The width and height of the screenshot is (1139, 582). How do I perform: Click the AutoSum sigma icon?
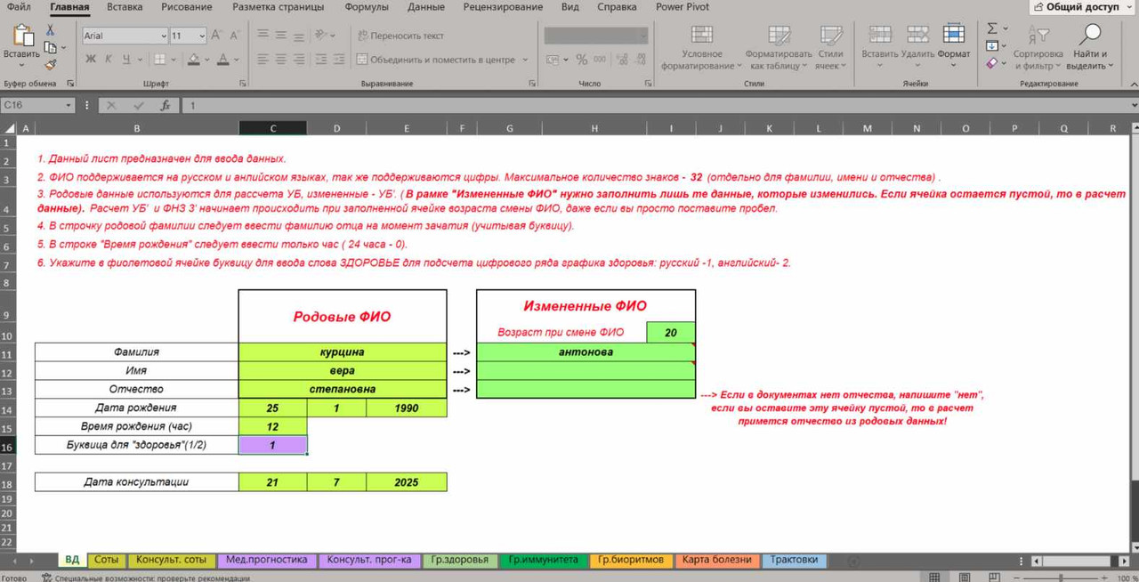[x=992, y=28]
